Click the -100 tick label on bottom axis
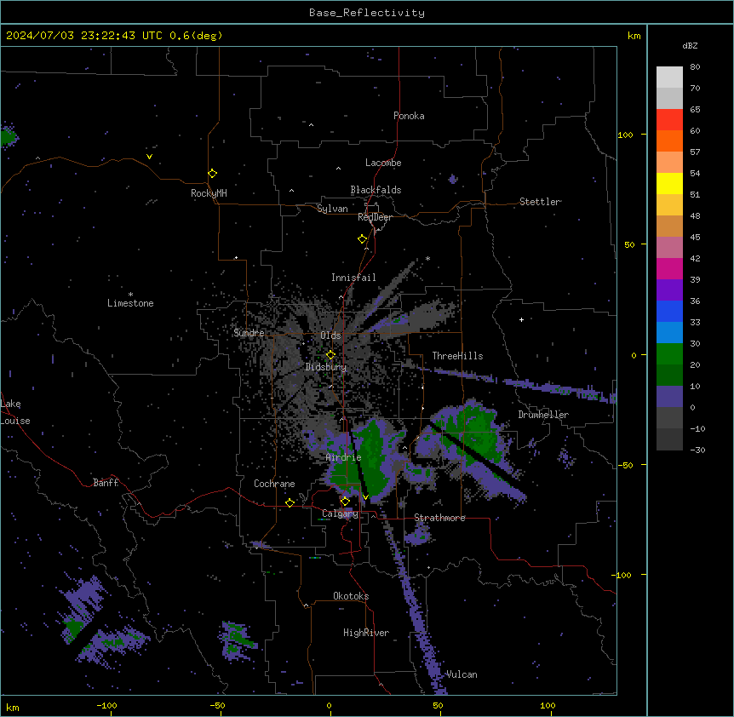This screenshot has width=734, height=717. [106, 705]
